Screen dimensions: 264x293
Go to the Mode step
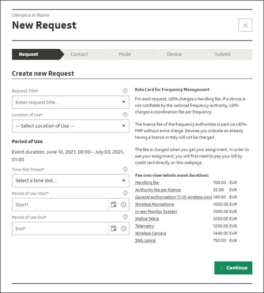(x=125, y=54)
